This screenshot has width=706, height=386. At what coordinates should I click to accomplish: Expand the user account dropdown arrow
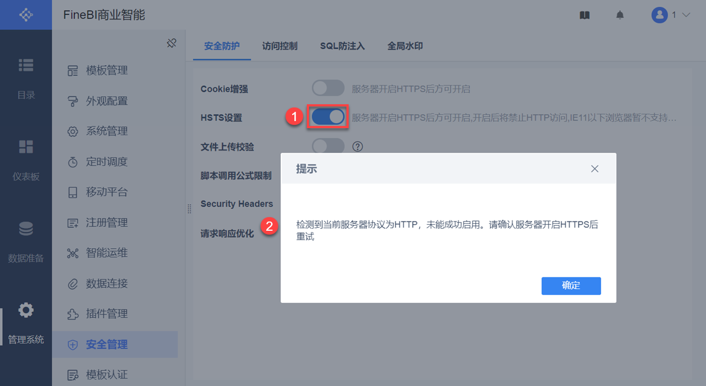click(x=685, y=15)
